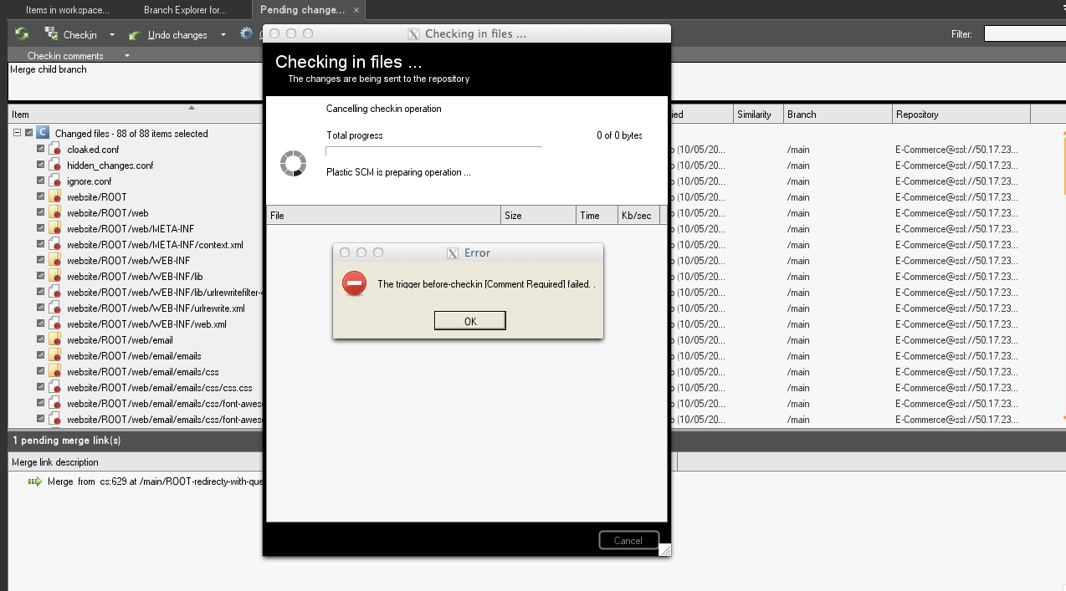This screenshot has width=1066, height=591.
Task: Click the web.xml file icon
Action: tap(55, 324)
